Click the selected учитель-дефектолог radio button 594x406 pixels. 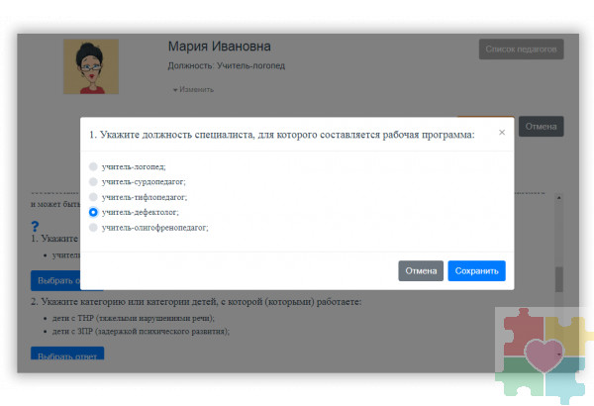click(x=94, y=212)
